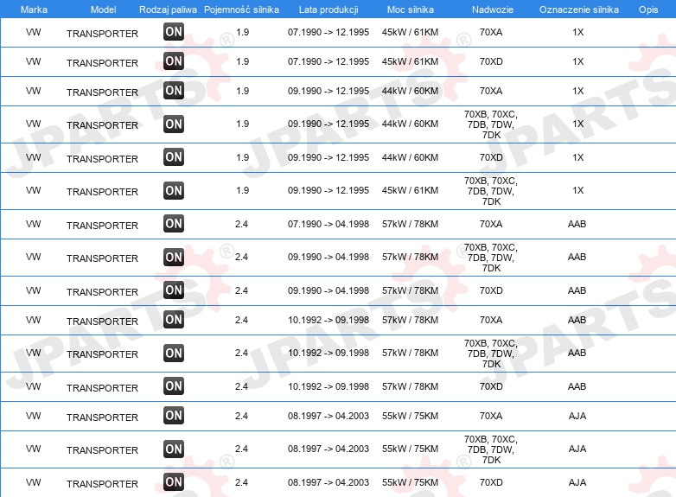Click 70XD in the 09.1990 -> 04.1998 row
This screenshot has width=676, height=497.
[x=491, y=290]
